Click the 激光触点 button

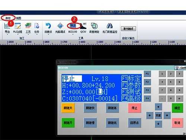(x=128, y=29)
